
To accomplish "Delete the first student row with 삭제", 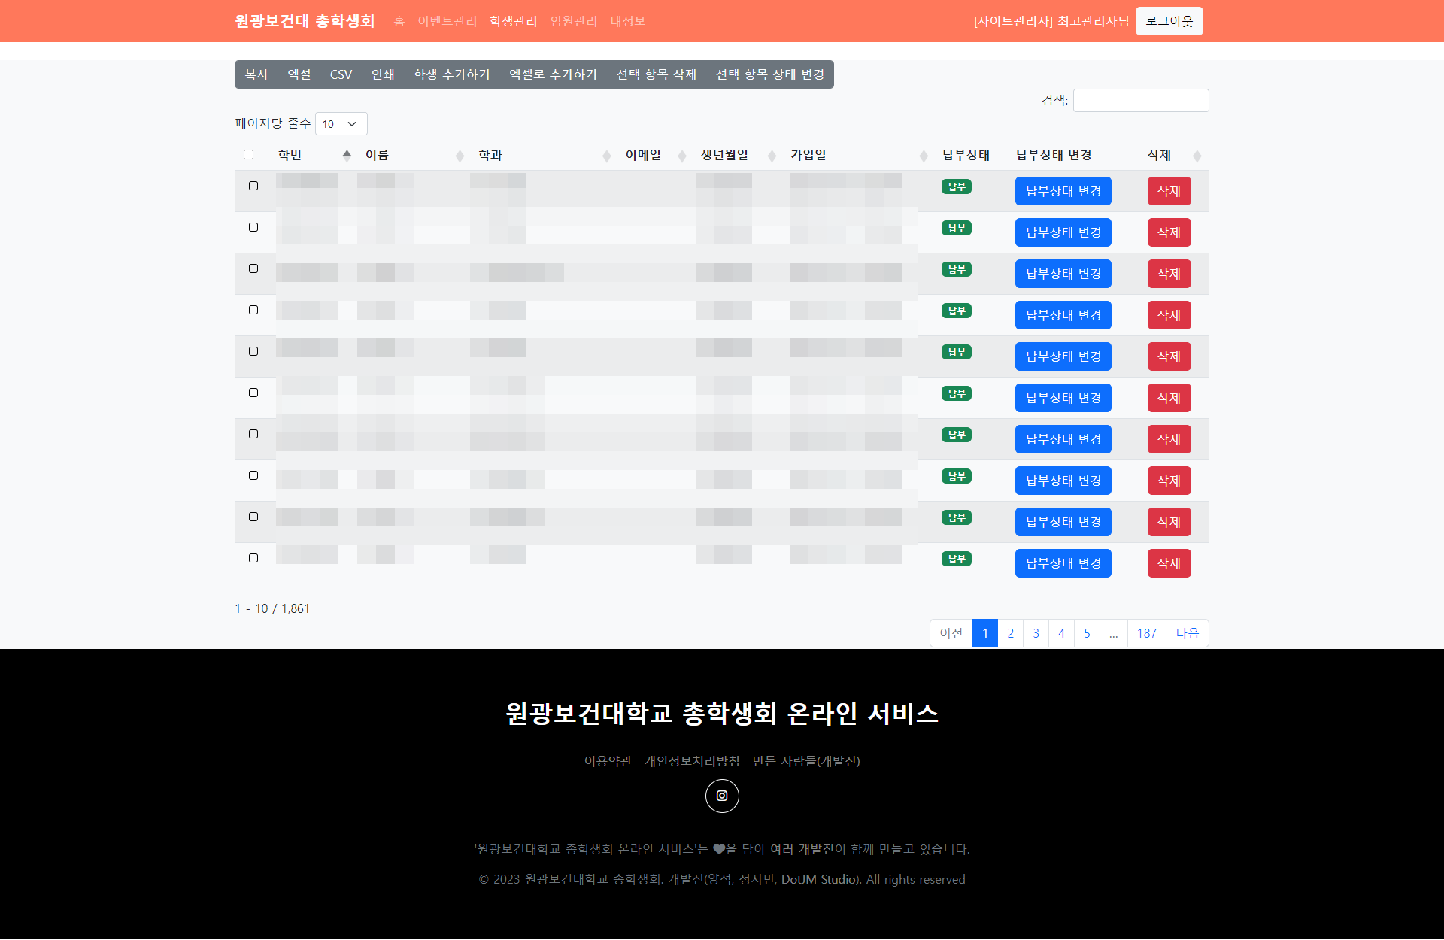I will 1169,191.
